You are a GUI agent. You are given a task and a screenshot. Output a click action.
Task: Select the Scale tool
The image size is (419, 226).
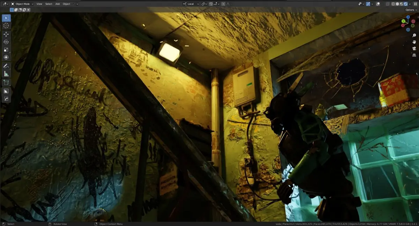click(x=6, y=50)
